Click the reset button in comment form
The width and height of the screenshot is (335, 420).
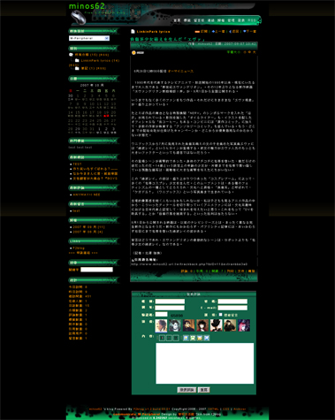pyautogui.click(x=203, y=390)
